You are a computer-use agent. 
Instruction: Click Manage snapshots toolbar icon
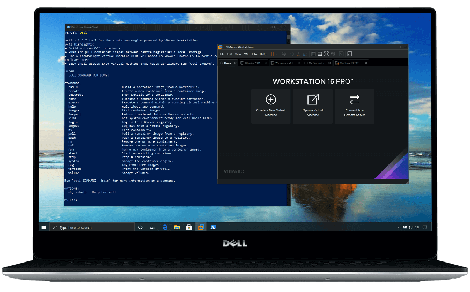305,54
